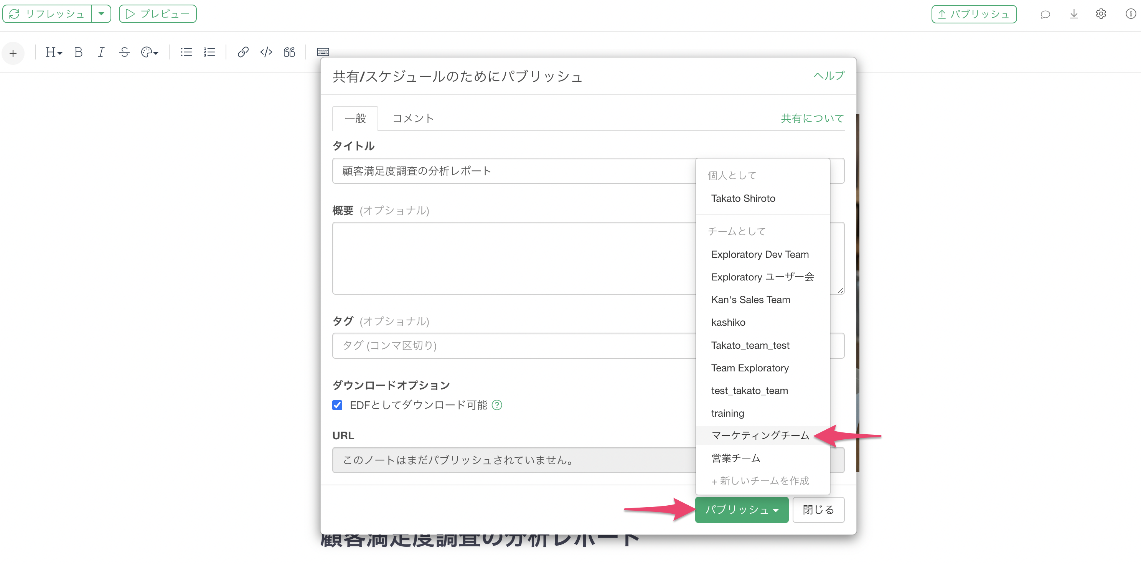Select マーケティングチーム from team list
The height and width of the screenshot is (564, 1141).
coord(760,435)
